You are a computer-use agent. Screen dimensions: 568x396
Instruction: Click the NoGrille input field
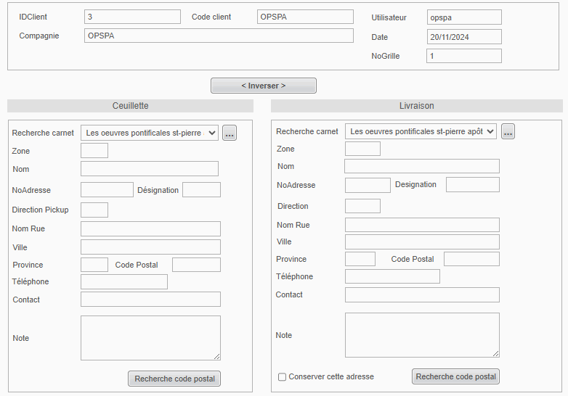click(x=464, y=56)
